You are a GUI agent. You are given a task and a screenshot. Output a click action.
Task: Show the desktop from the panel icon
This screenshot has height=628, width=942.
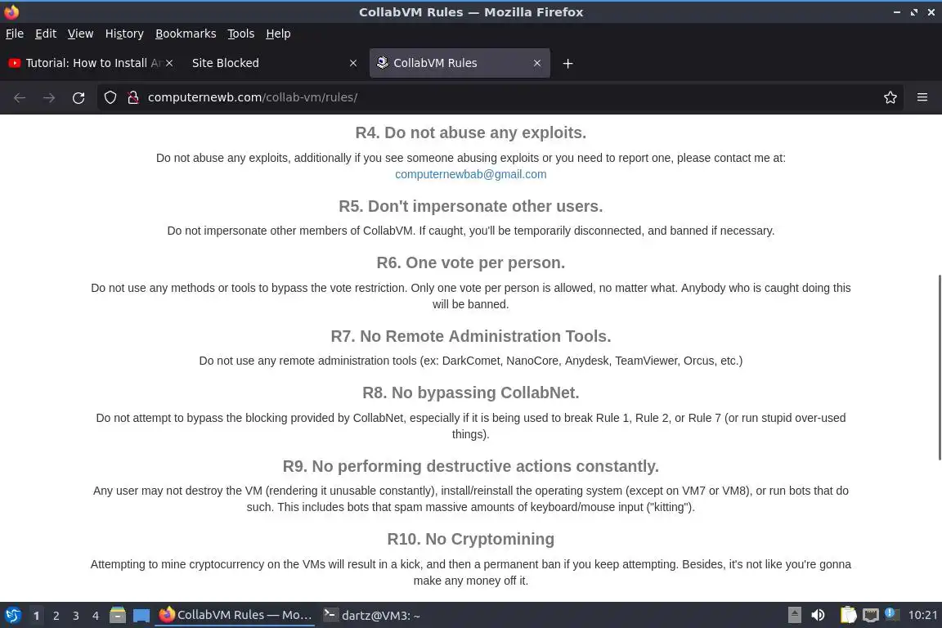[141, 616]
